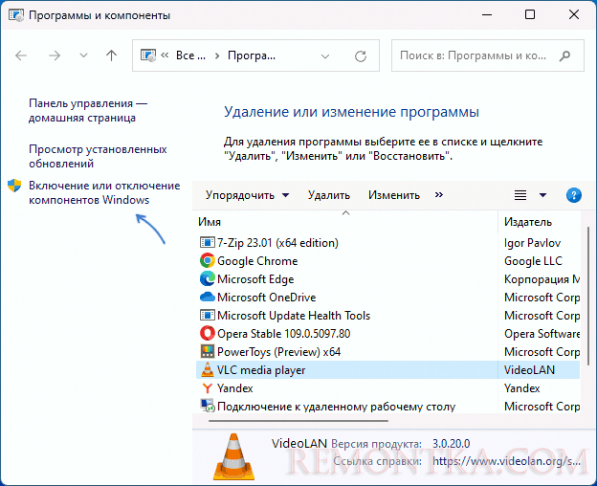Select the Yandex program name
597x486 pixels.
235,388
